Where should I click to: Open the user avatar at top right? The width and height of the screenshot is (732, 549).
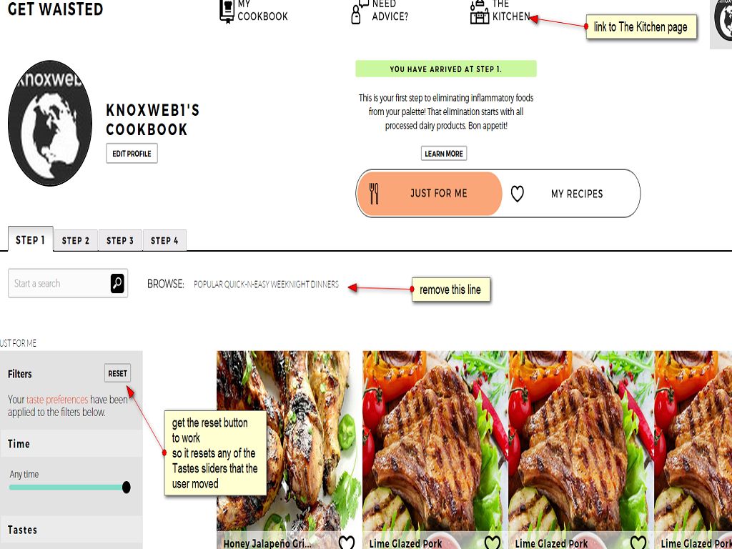tap(723, 21)
